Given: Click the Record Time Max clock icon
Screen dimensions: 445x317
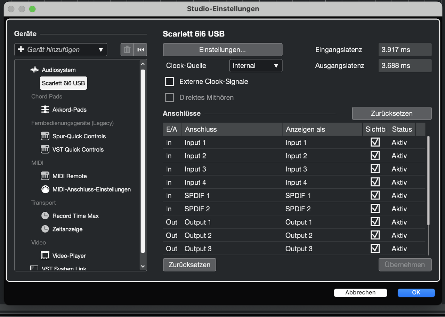Looking at the screenshot, I should [x=45, y=216].
